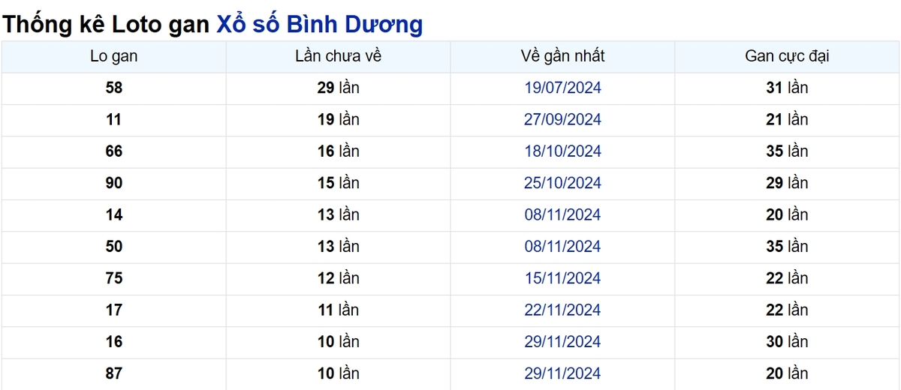Image resolution: width=901 pixels, height=390 pixels.
Task: Open the 29/11/2024 date in the 16 row
Action: [x=562, y=342]
